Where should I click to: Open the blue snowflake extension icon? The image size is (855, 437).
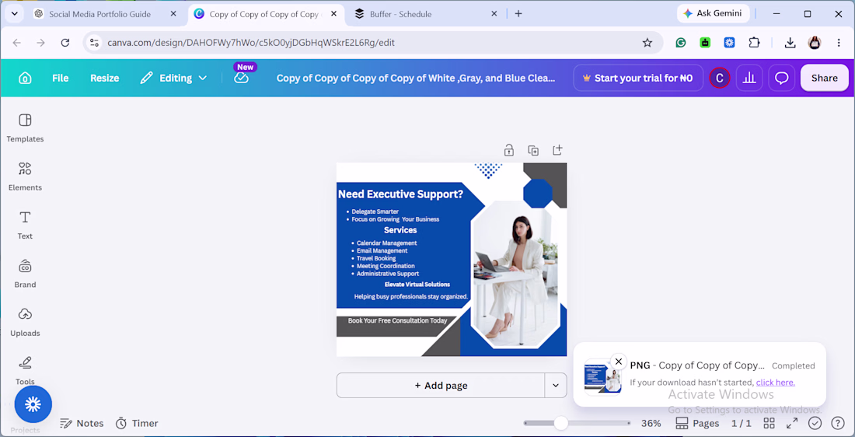tap(730, 43)
